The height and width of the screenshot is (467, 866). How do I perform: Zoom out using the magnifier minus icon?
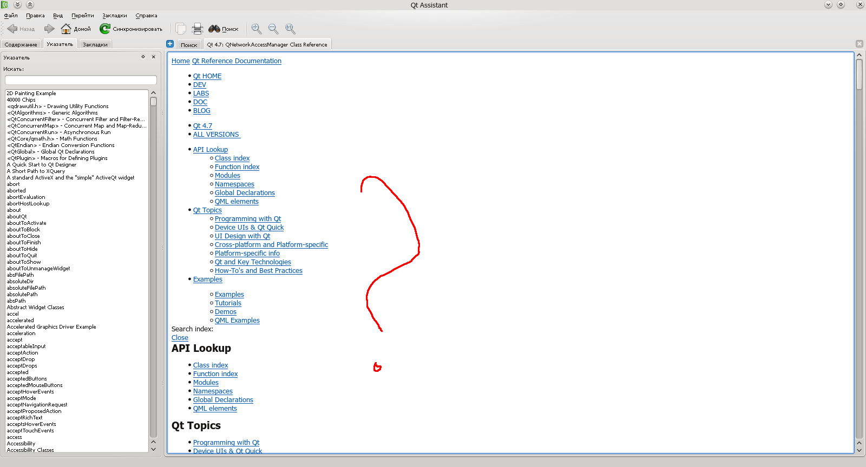tap(273, 29)
